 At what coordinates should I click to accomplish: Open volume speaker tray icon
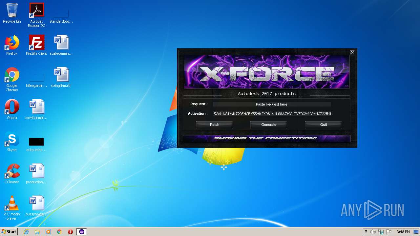[x=373, y=232]
